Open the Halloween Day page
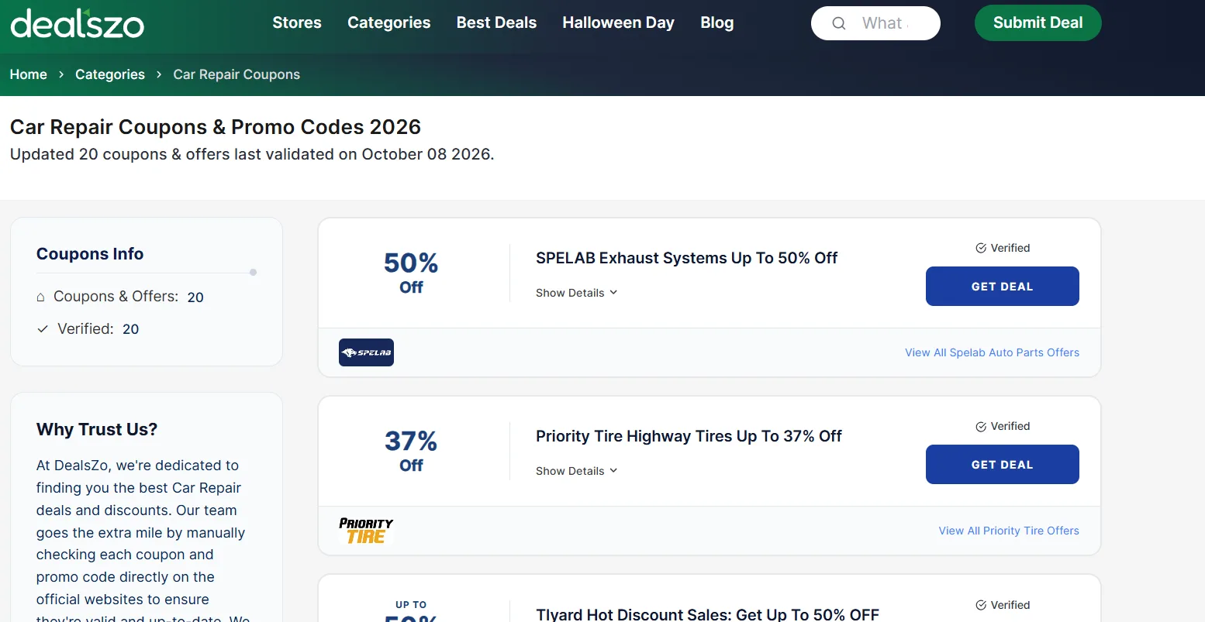Viewport: 1205px width, 622px height. coord(618,22)
